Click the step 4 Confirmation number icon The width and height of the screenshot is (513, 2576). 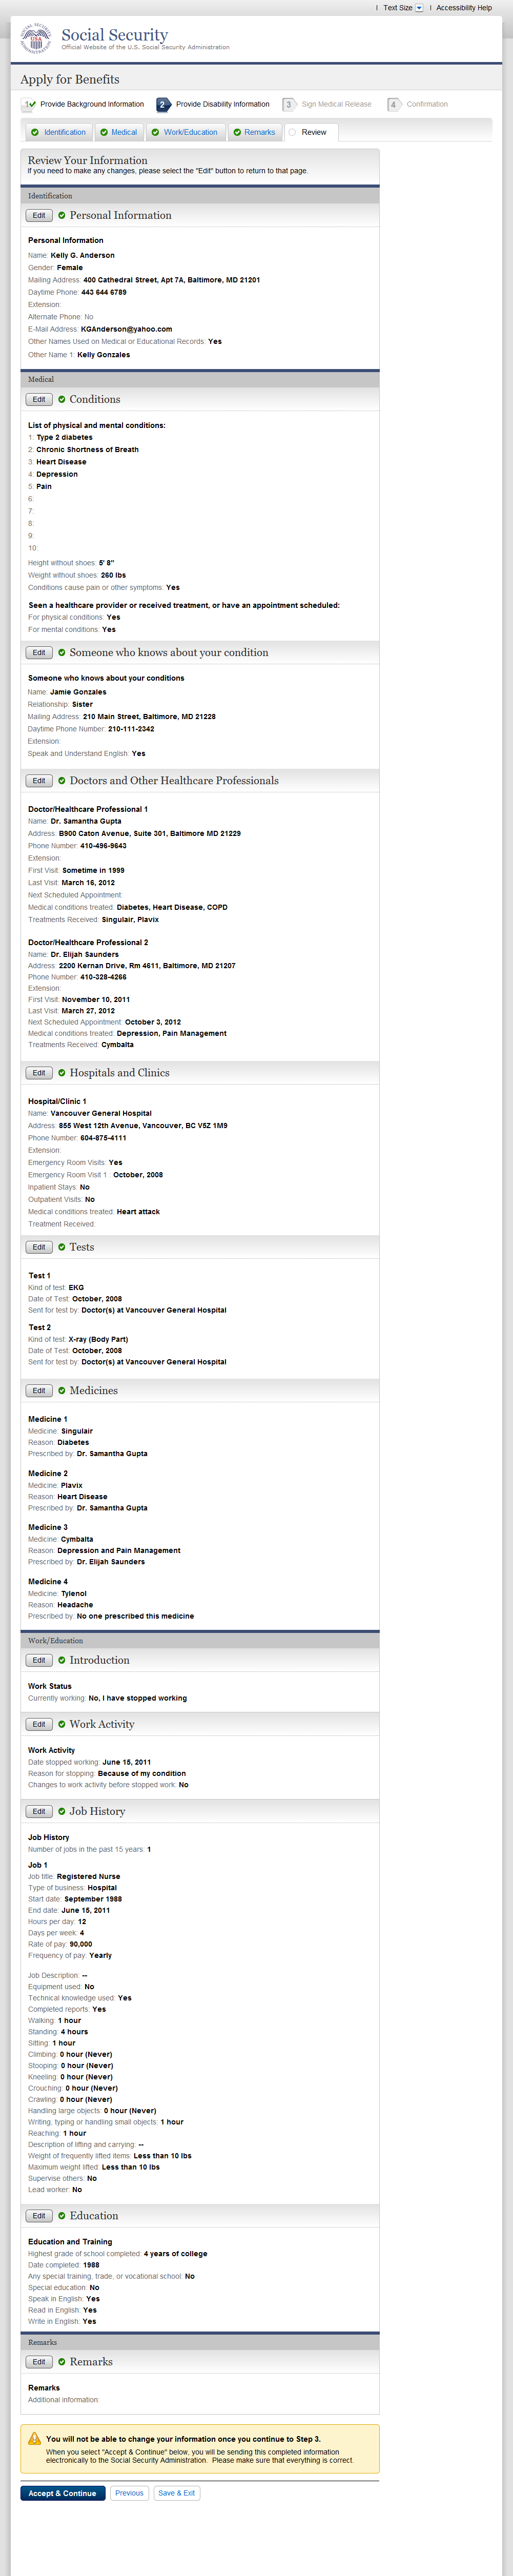point(393,105)
